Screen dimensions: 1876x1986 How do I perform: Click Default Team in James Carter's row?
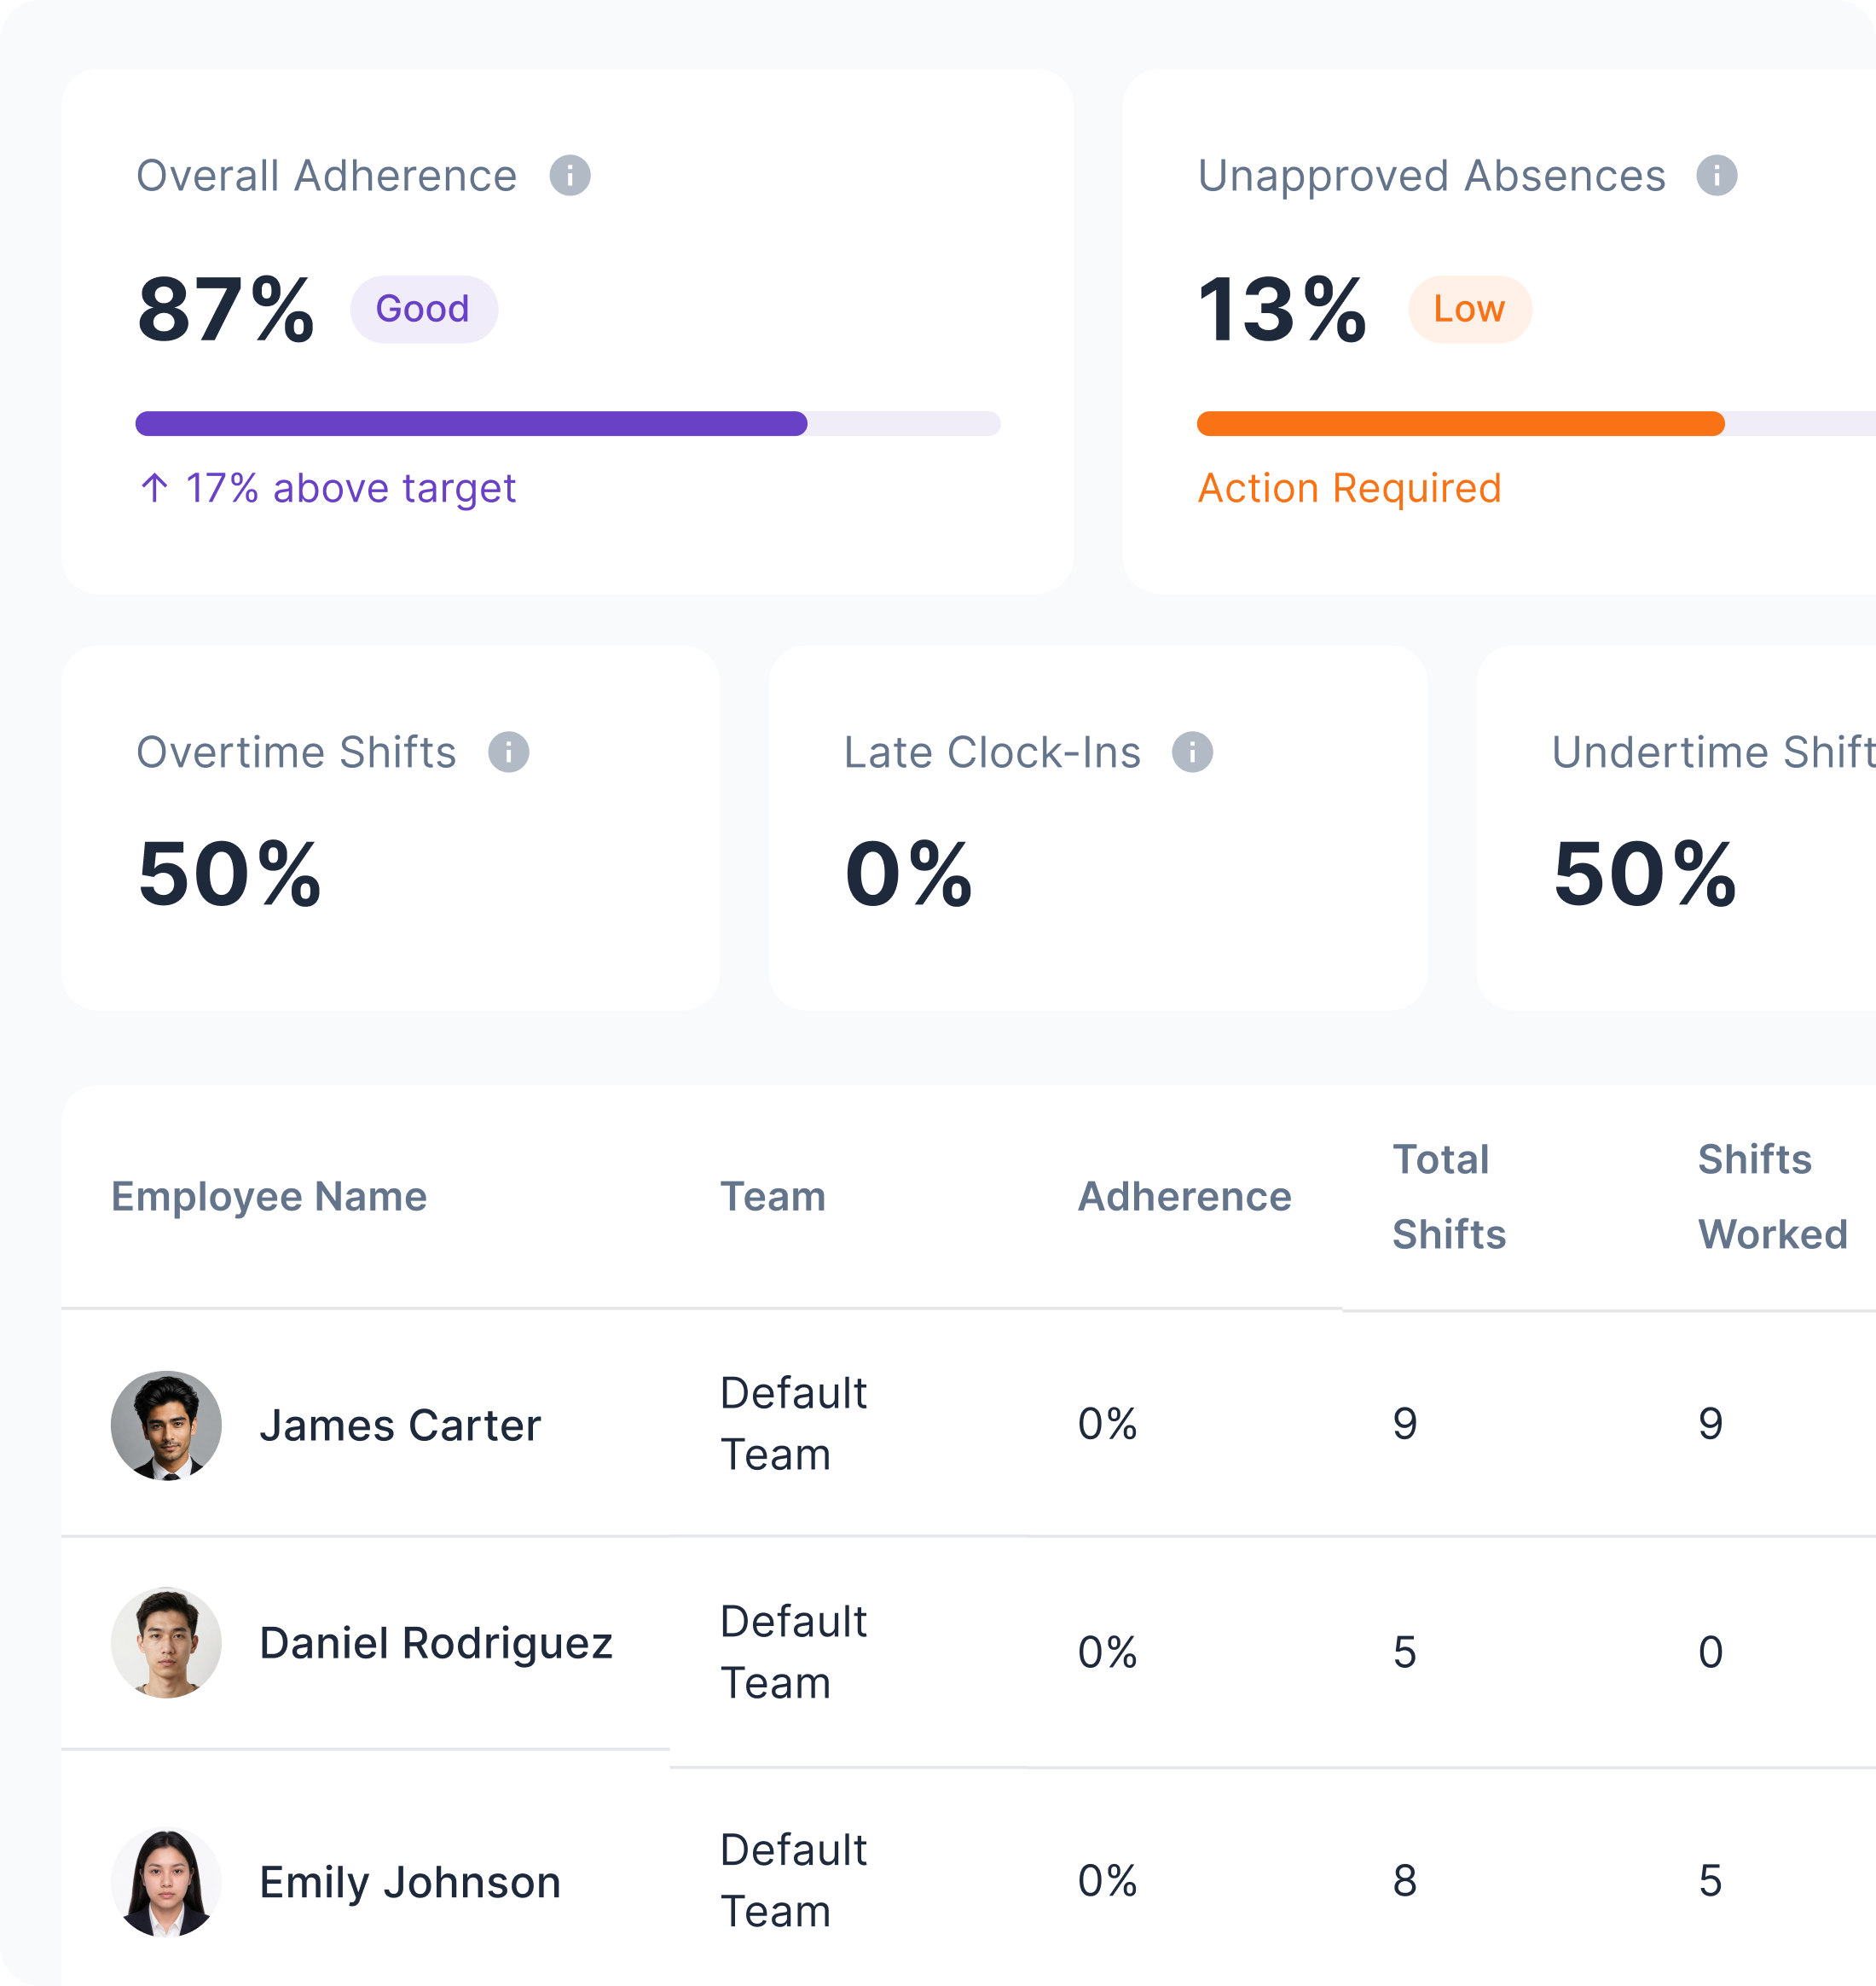[x=794, y=1424]
